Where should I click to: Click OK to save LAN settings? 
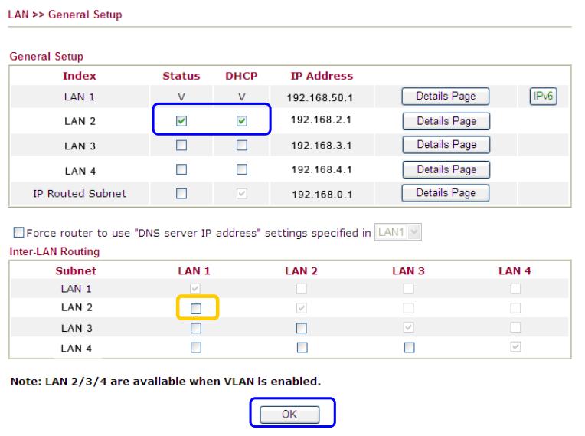(x=295, y=414)
